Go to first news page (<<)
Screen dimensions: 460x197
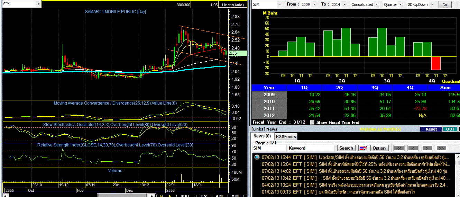(x=399, y=148)
